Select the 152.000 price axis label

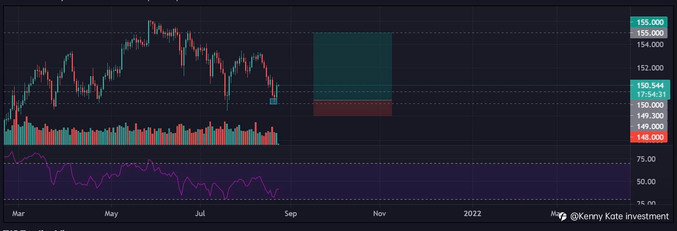click(x=650, y=68)
